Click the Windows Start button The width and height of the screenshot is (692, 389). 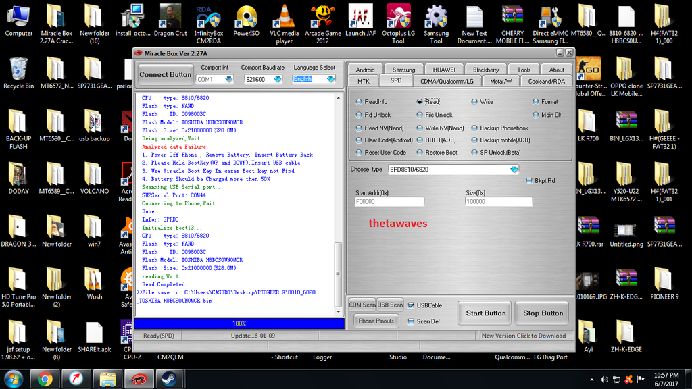(14, 379)
